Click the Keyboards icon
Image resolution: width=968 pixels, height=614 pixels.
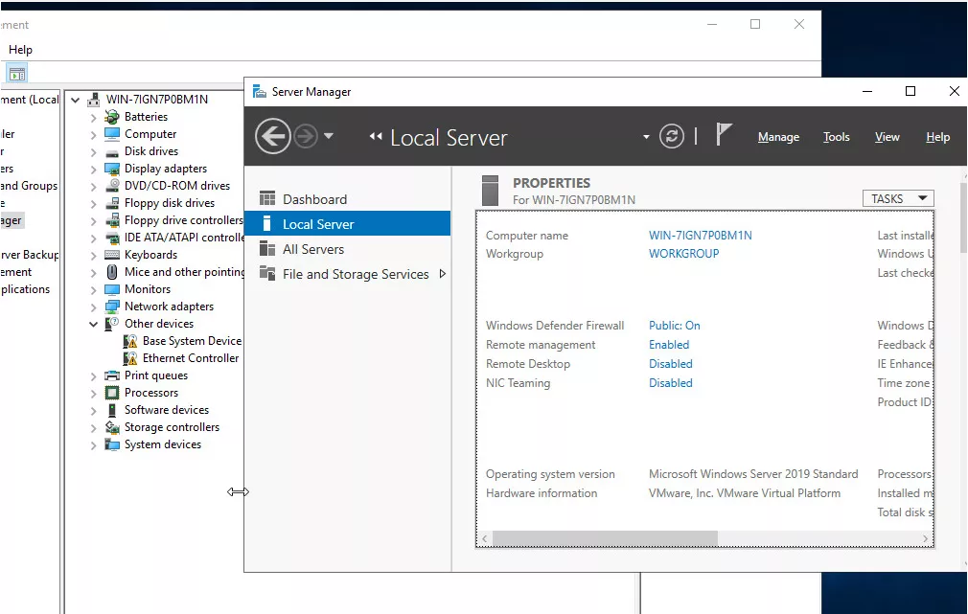point(112,255)
